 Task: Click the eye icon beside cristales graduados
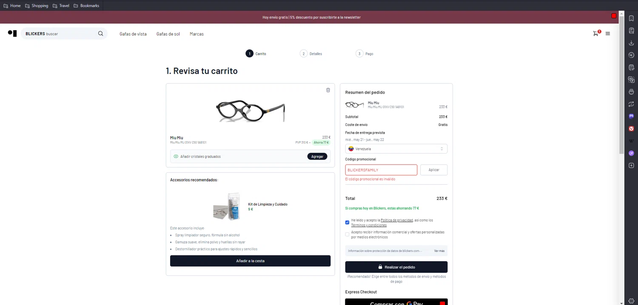pyautogui.click(x=176, y=157)
